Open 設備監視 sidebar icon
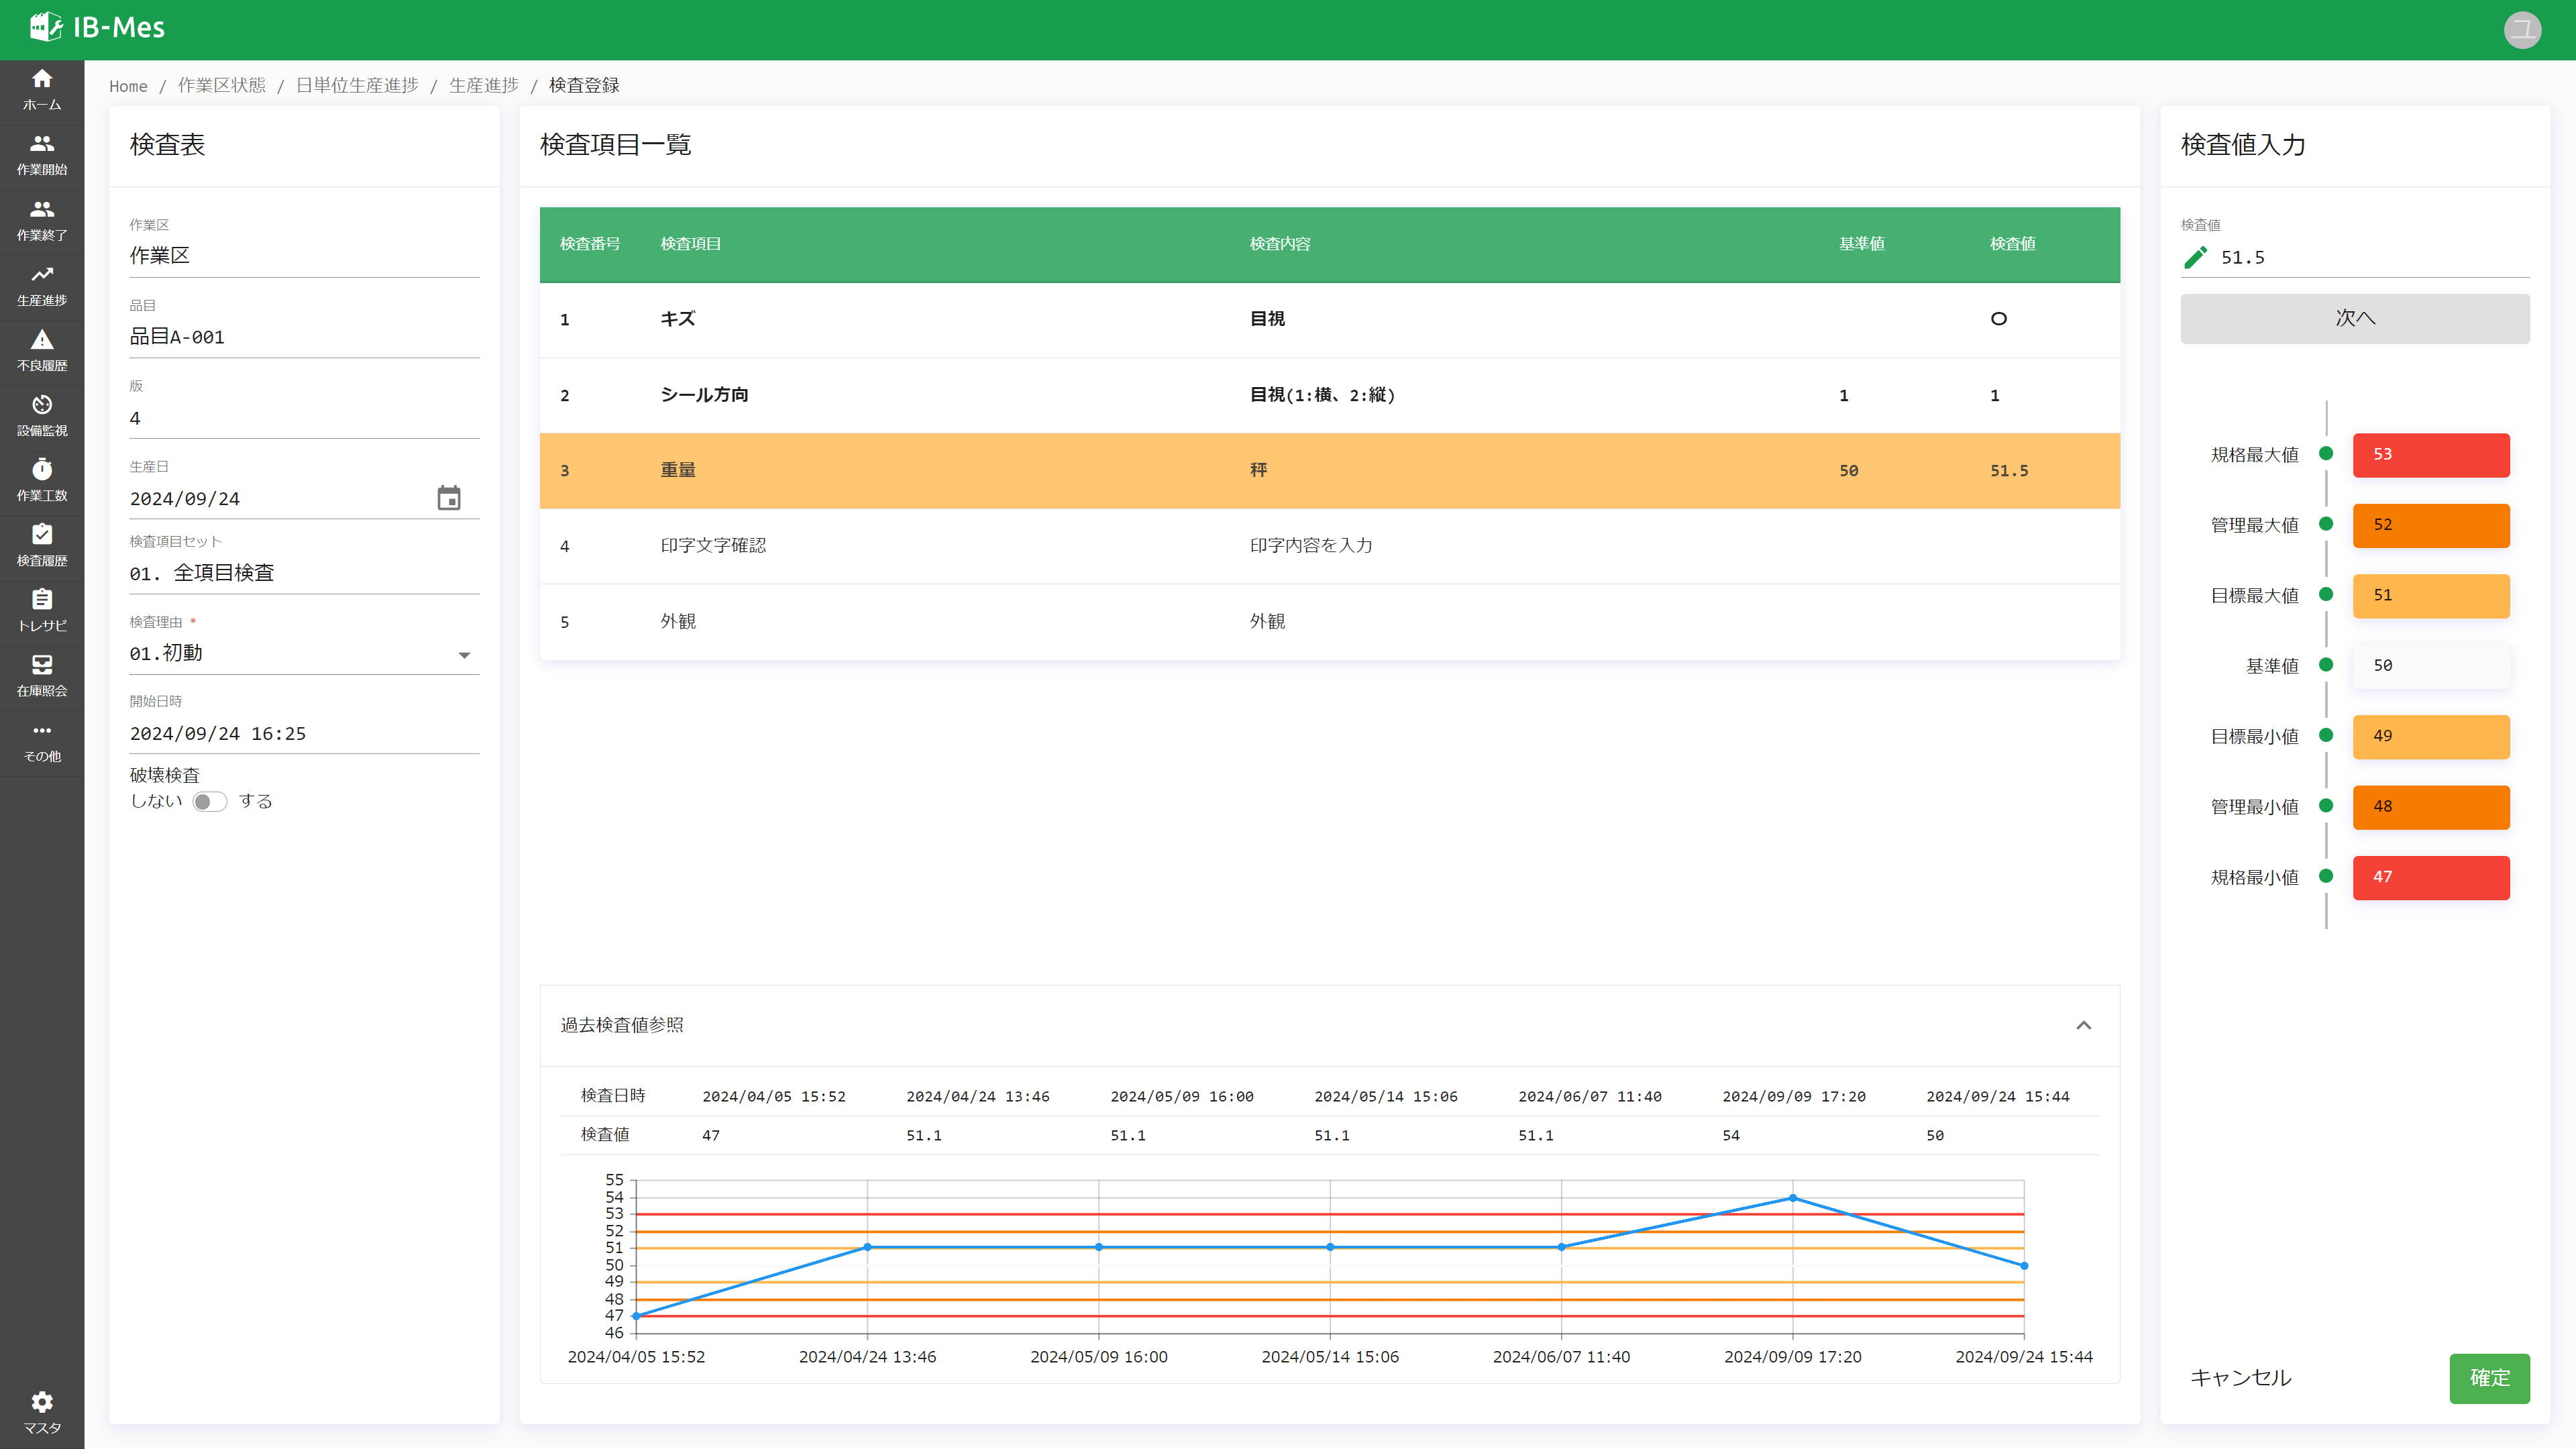2576x1449 pixels. point(42,416)
